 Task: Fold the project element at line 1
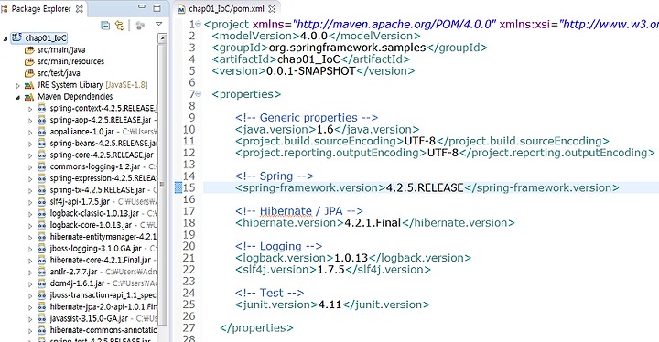(199, 24)
